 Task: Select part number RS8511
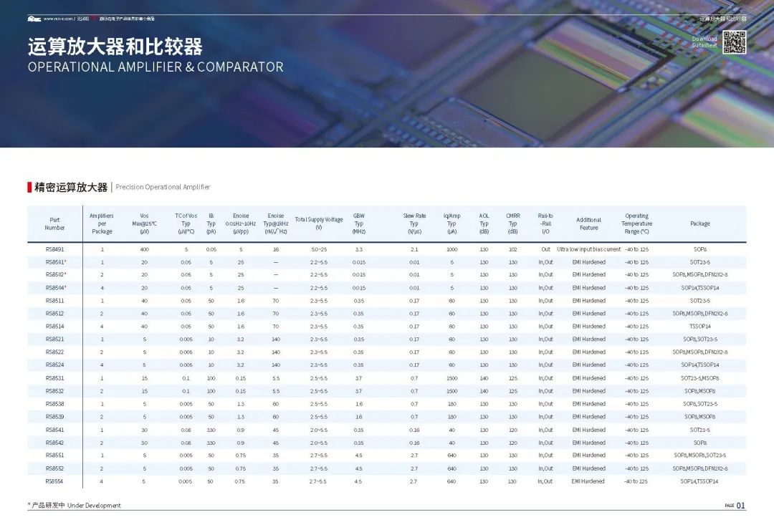tap(54, 301)
